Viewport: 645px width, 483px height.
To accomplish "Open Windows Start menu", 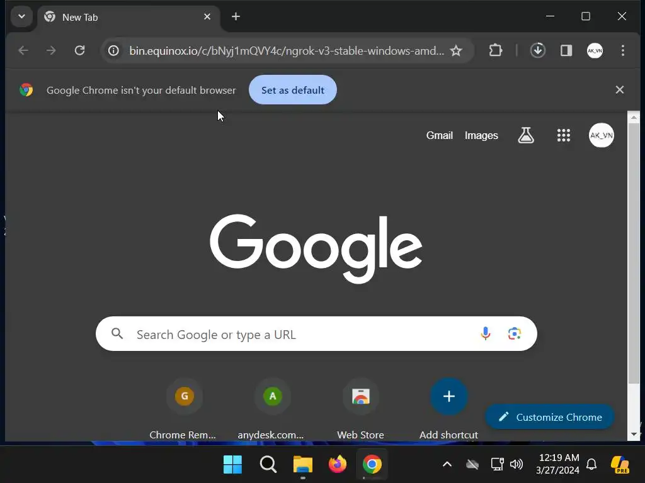I will coord(232,465).
